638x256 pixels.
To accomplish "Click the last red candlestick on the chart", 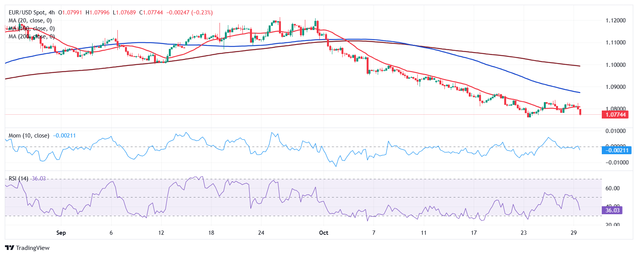I will point(580,112).
